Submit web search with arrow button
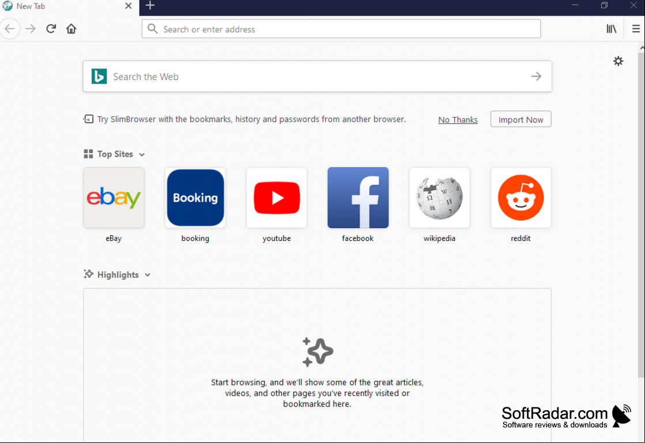The image size is (645, 443). tap(536, 77)
